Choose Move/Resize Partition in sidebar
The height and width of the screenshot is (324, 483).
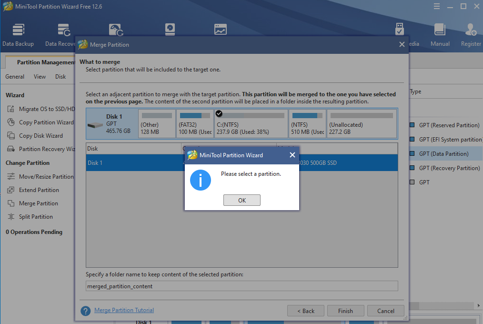[x=46, y=176]
